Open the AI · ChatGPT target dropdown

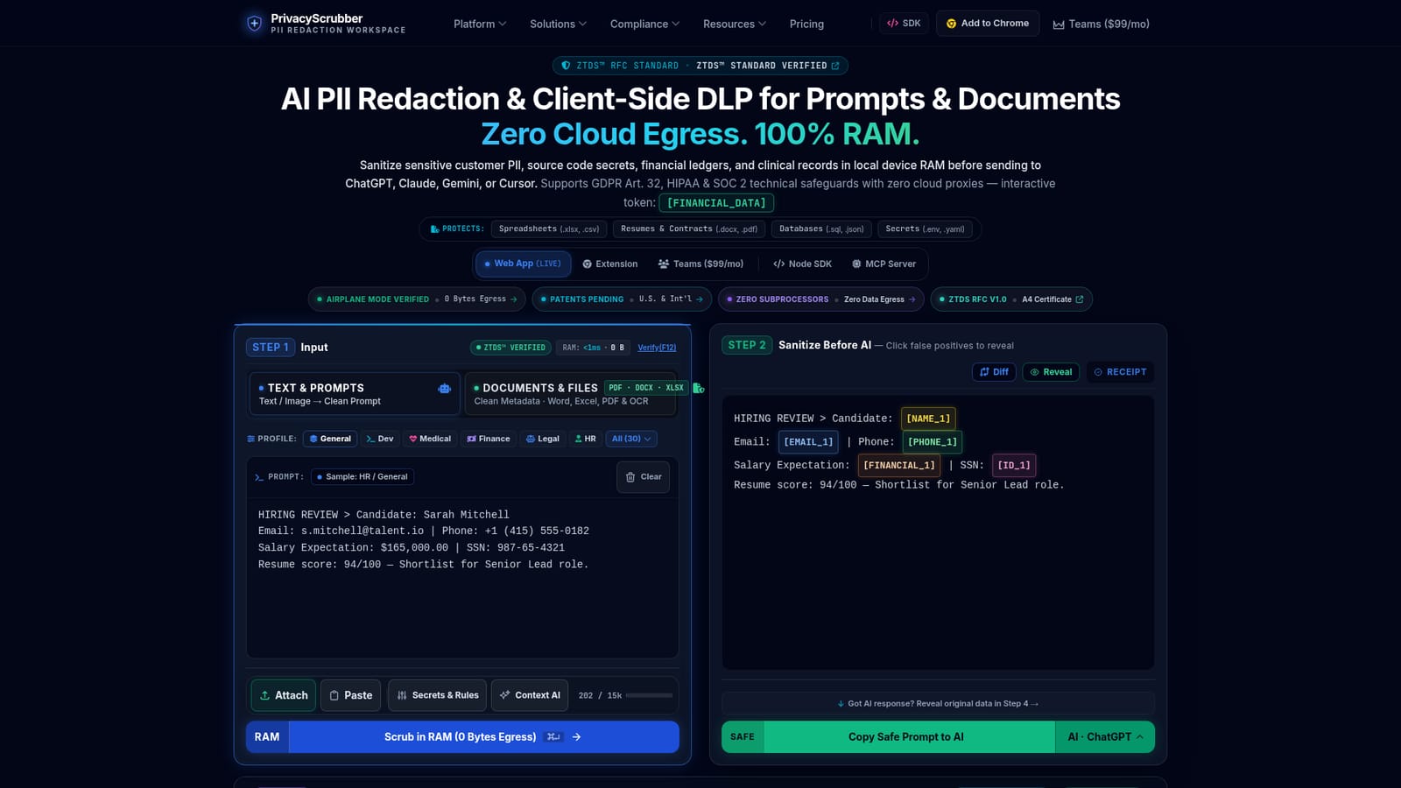(x=1105, y=737)
